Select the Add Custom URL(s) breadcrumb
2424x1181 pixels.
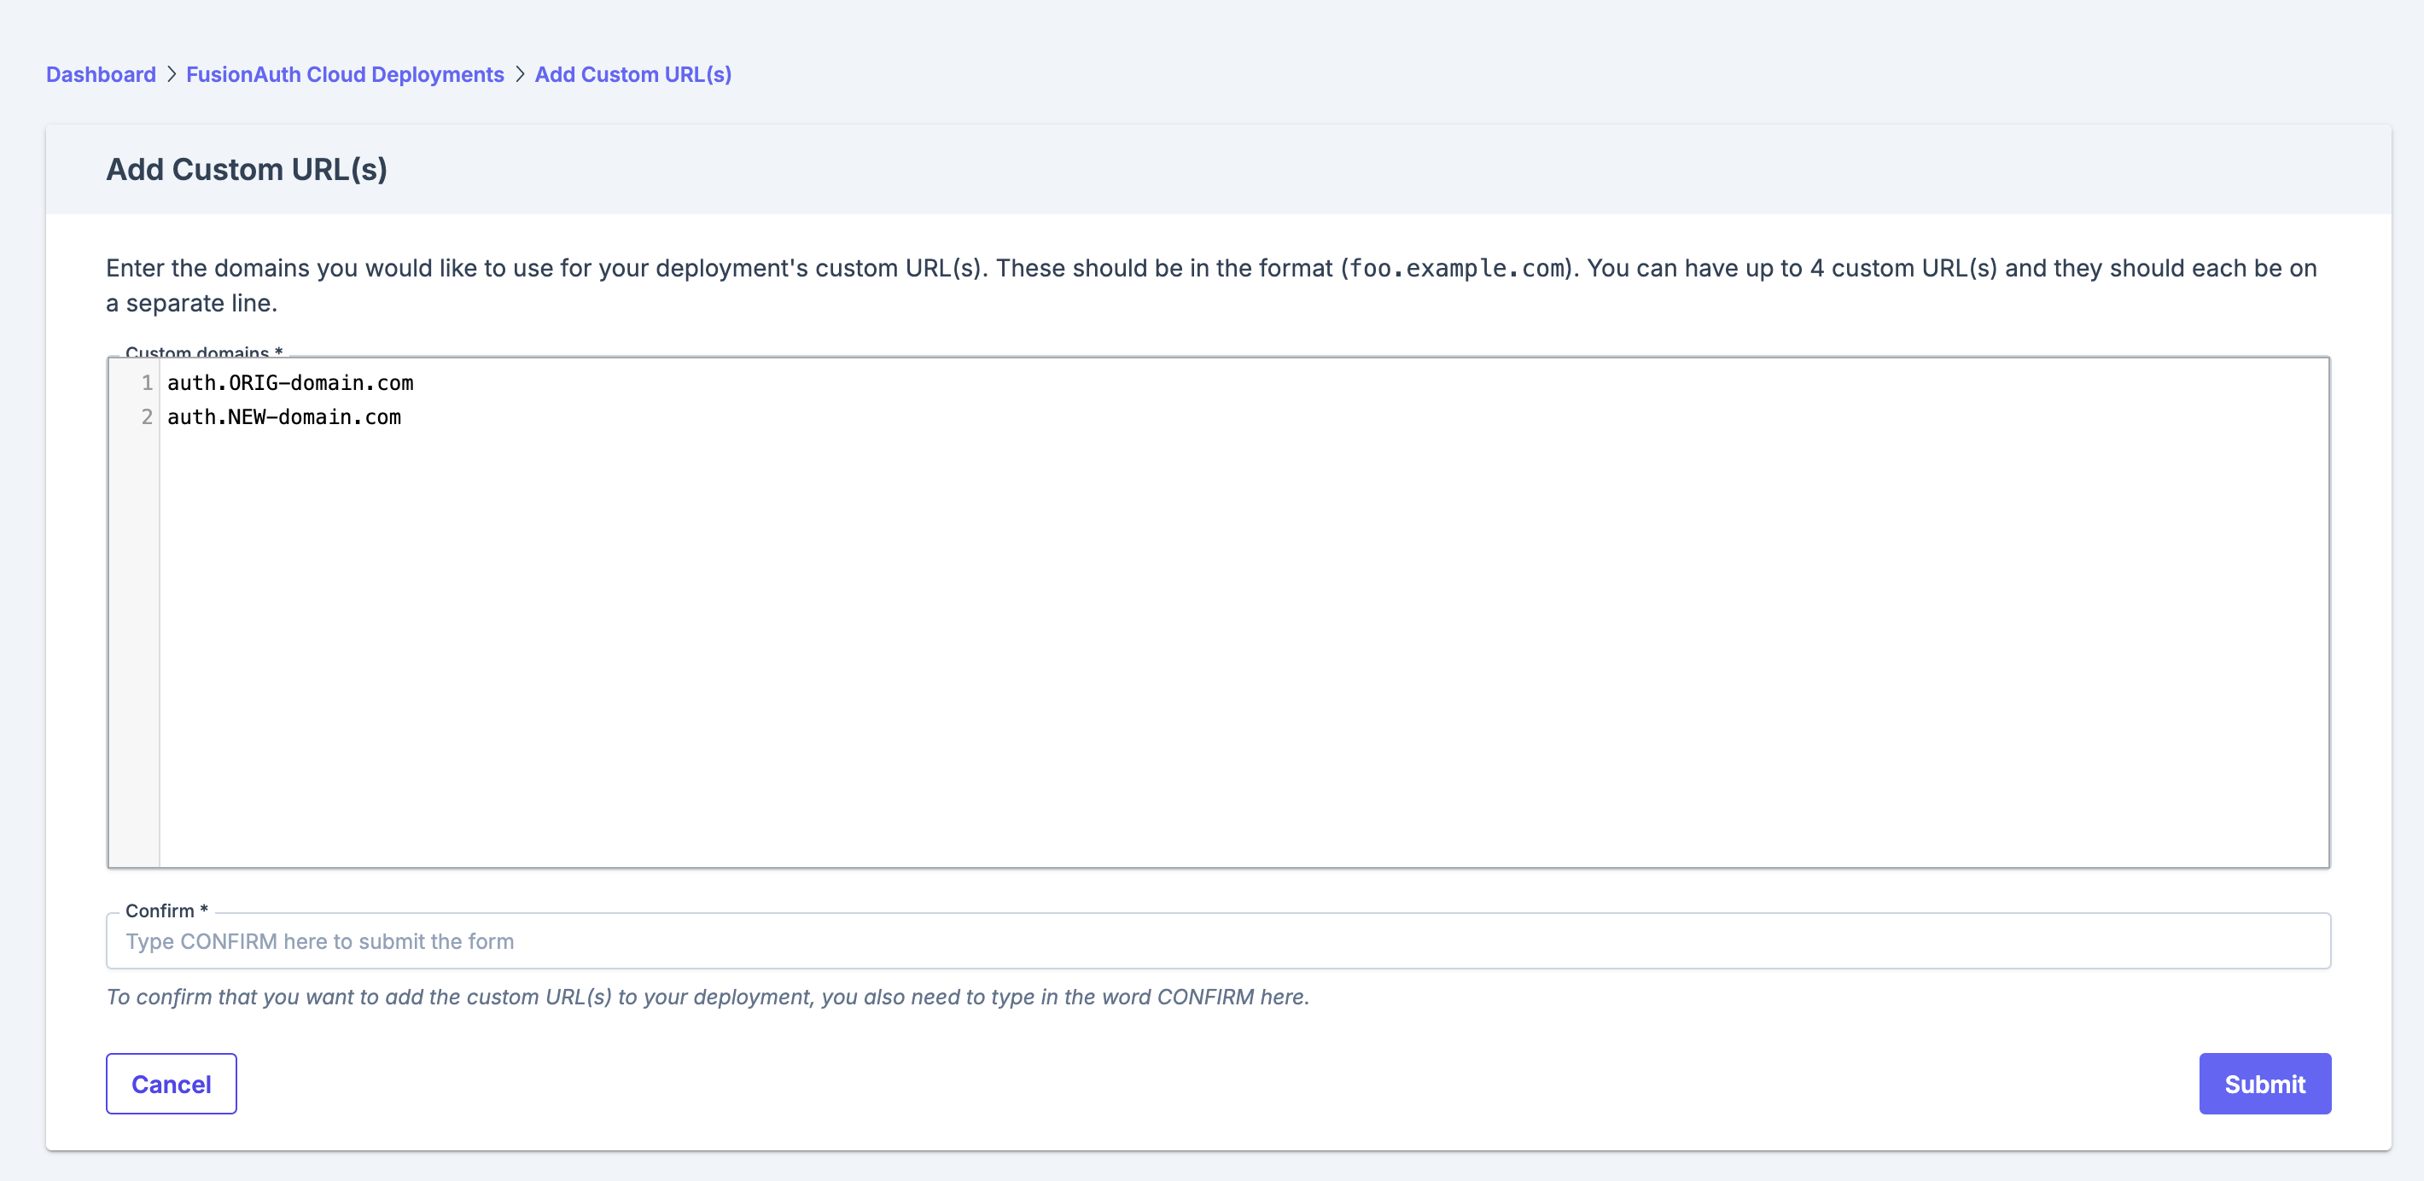coord(632,74)
